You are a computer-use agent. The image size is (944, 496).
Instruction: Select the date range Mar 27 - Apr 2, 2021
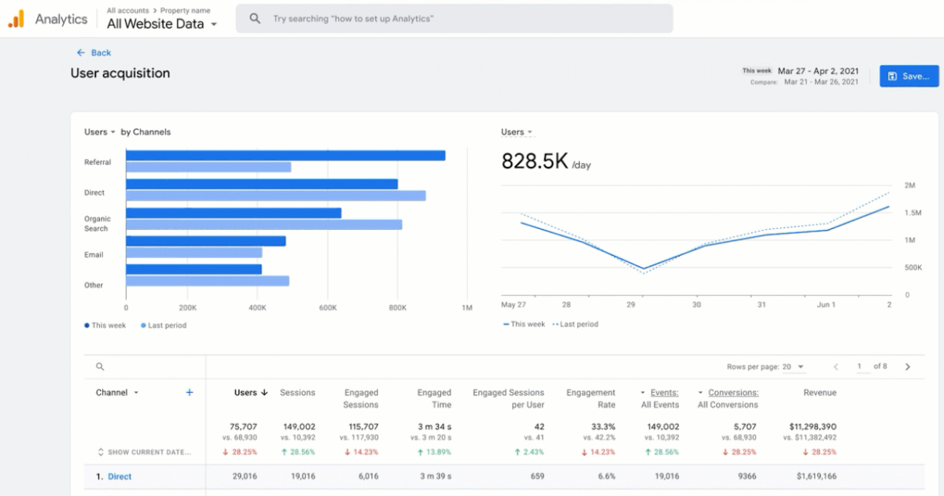tap(817, 71)
